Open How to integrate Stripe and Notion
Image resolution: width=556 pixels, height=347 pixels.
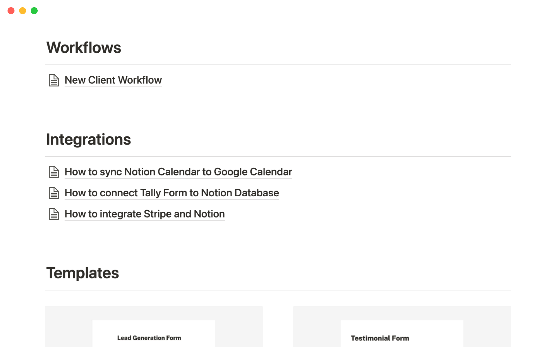point(145,214)
